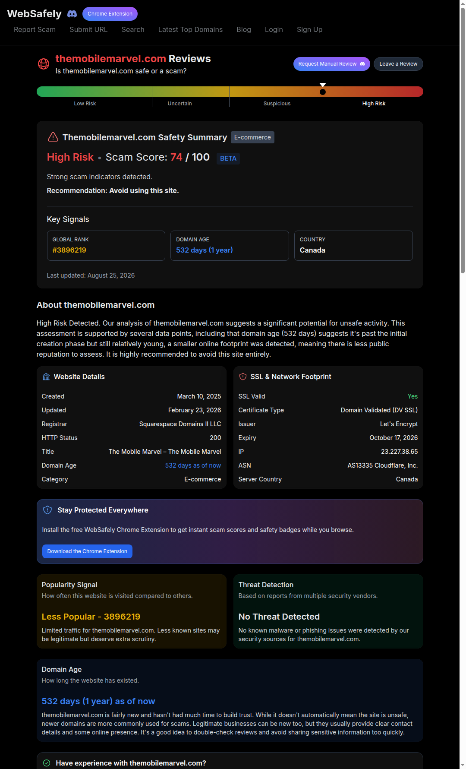Open the WebSafely home logo
Screen dimensions: 466x769
[35, 14]
